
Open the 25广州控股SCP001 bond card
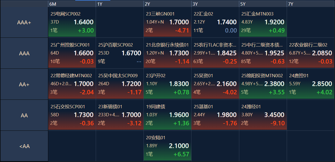point(72,53)
